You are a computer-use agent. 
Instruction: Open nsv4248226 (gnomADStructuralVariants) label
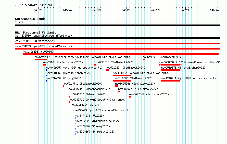pyautogui.click(x=141, y=73)
